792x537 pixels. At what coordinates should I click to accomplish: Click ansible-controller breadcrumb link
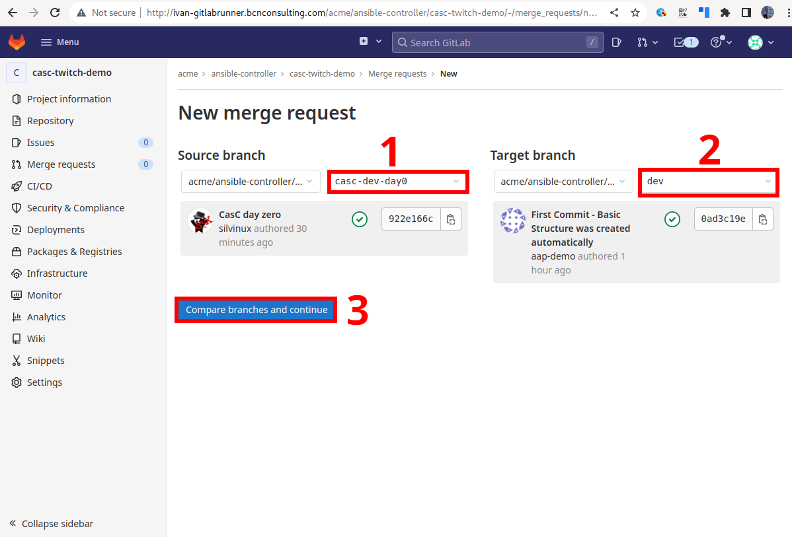coord(243,74)
